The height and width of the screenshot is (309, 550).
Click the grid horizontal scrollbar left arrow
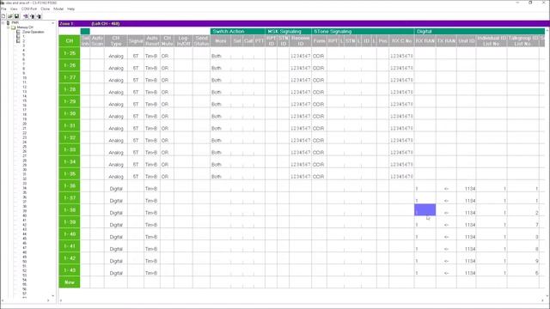(x=61, y=300)
